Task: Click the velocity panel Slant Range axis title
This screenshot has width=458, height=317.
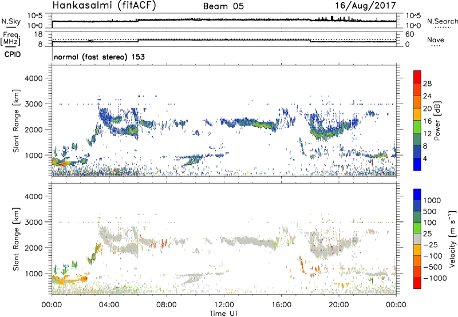Action: (16, 239)
